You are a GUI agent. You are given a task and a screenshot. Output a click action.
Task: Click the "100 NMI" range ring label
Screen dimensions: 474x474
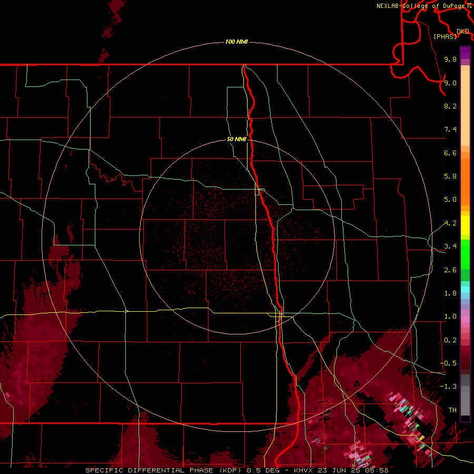tap(236, 42)
